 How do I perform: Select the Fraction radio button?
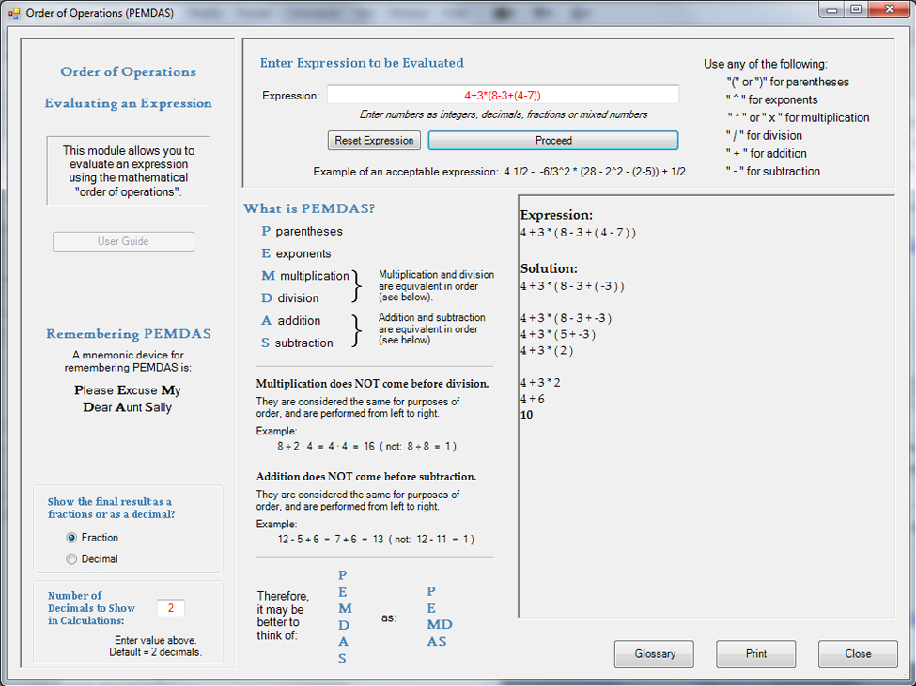point(72,538)
